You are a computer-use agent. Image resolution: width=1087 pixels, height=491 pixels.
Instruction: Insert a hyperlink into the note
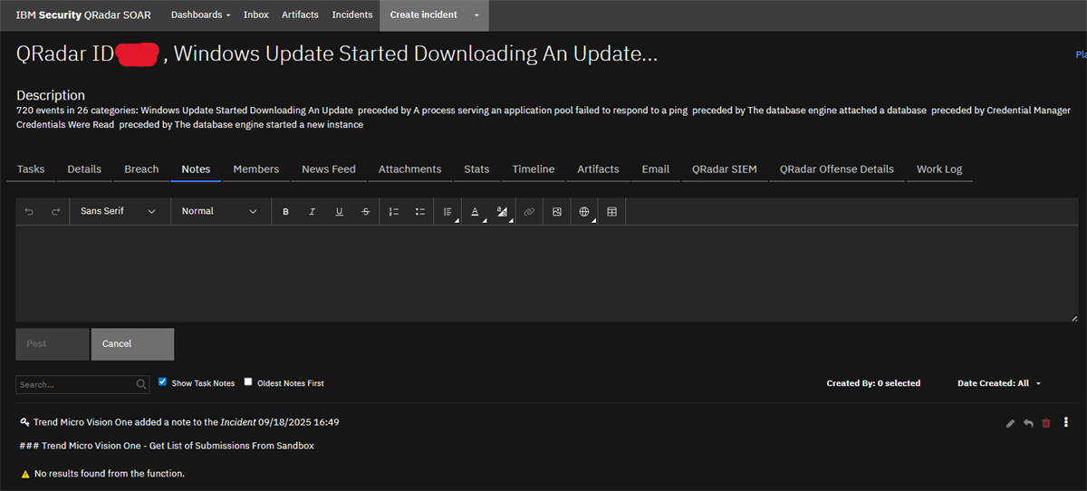pos(530,211)
